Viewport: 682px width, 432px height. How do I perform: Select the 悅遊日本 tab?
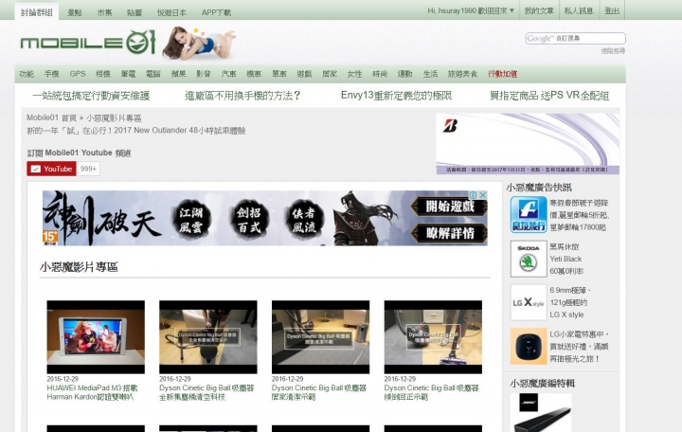tap(171, 12)
